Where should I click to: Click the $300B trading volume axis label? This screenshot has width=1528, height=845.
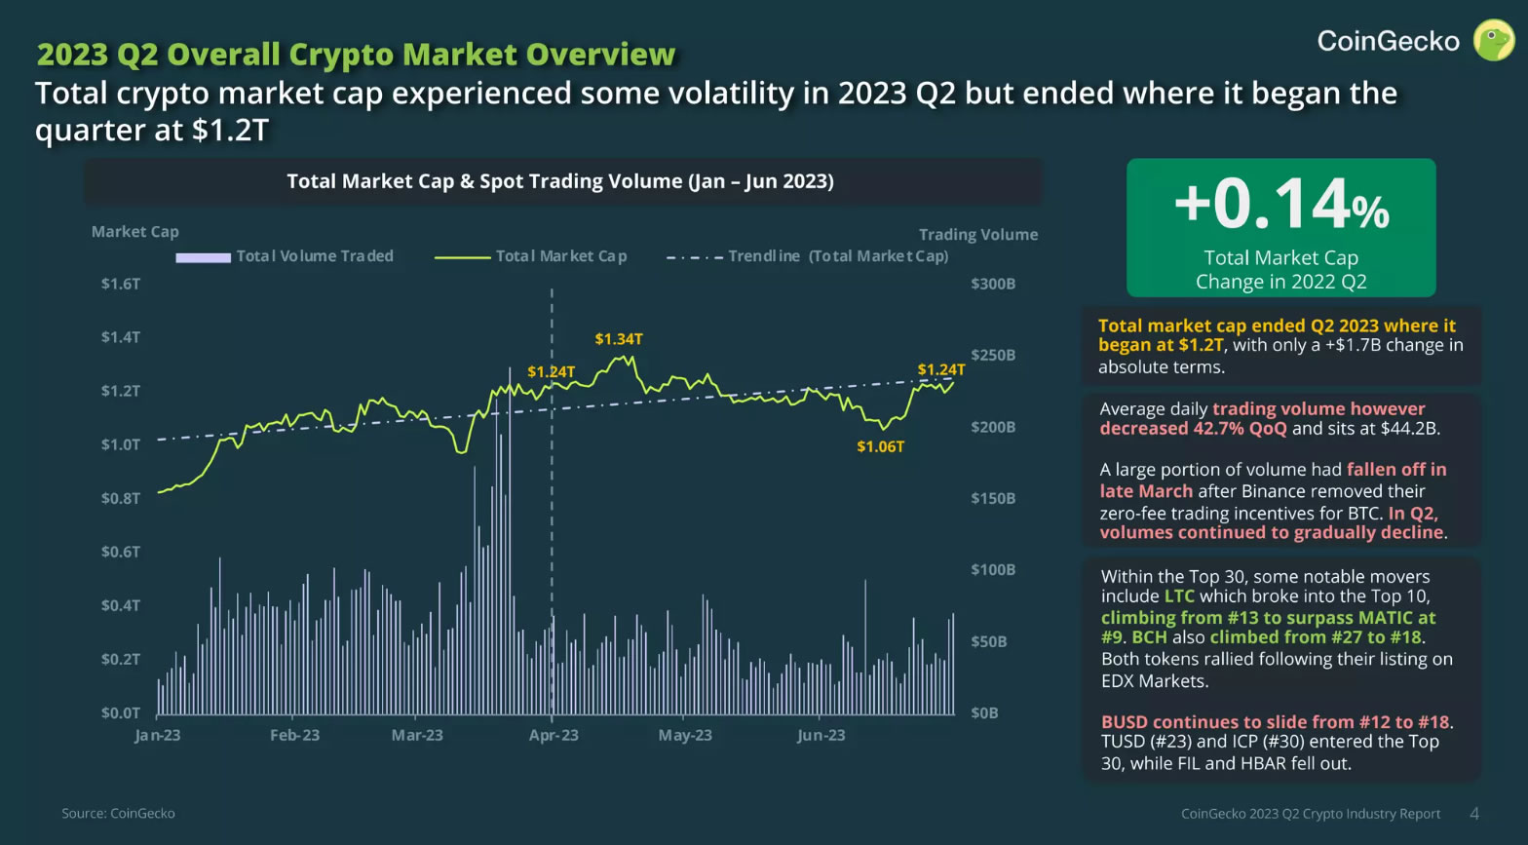993,284
